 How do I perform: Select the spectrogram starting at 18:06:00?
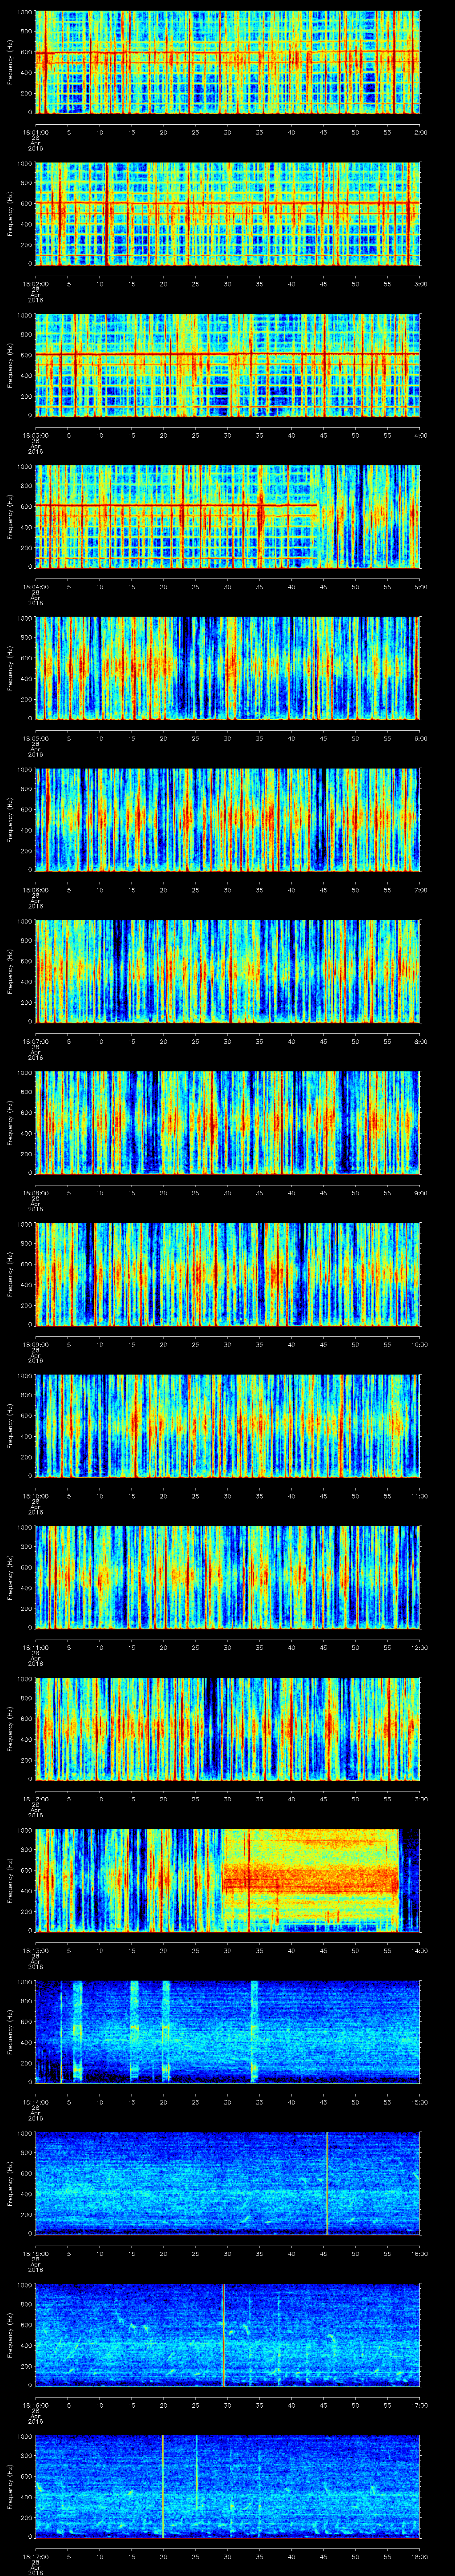pyautogui.click(x=228, y=820)
